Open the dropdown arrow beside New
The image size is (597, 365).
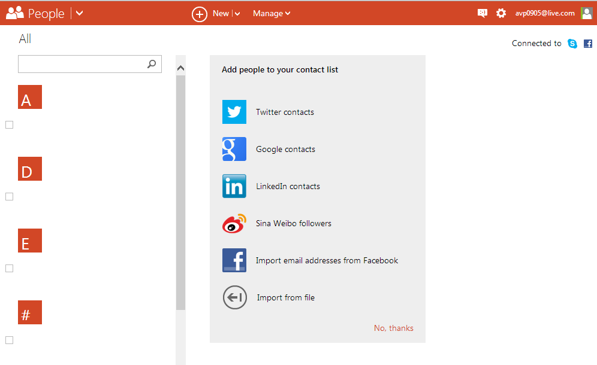pos(237,14)
